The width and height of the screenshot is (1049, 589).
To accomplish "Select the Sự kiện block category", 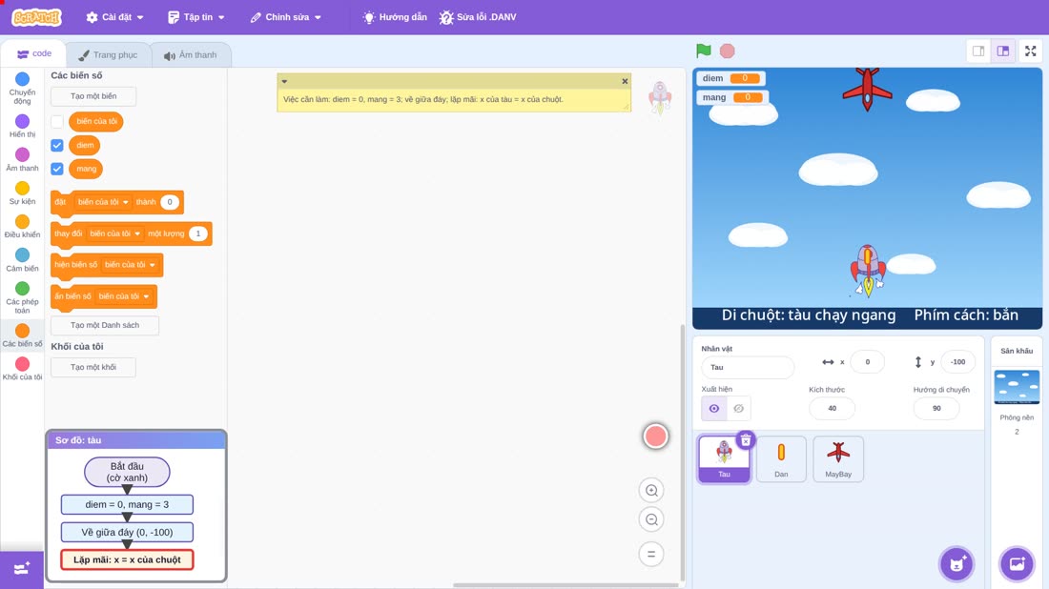I will pos(22,193).
